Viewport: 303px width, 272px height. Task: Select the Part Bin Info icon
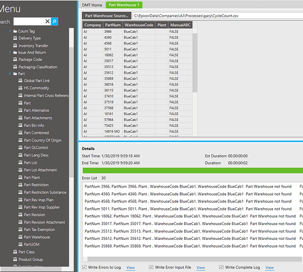click(20, 125)
